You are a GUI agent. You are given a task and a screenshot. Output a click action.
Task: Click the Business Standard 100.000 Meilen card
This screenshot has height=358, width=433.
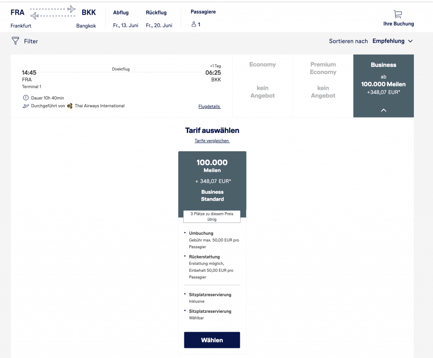point(212,181)
